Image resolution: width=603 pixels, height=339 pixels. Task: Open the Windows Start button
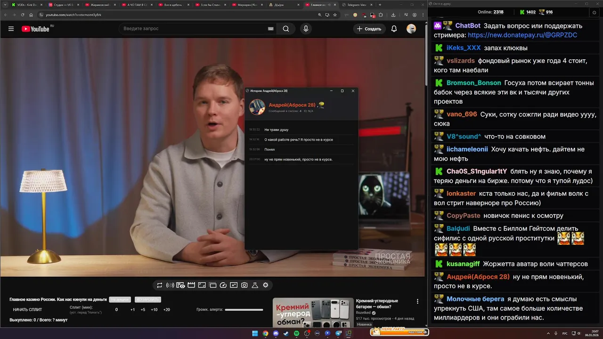(255, 333)
